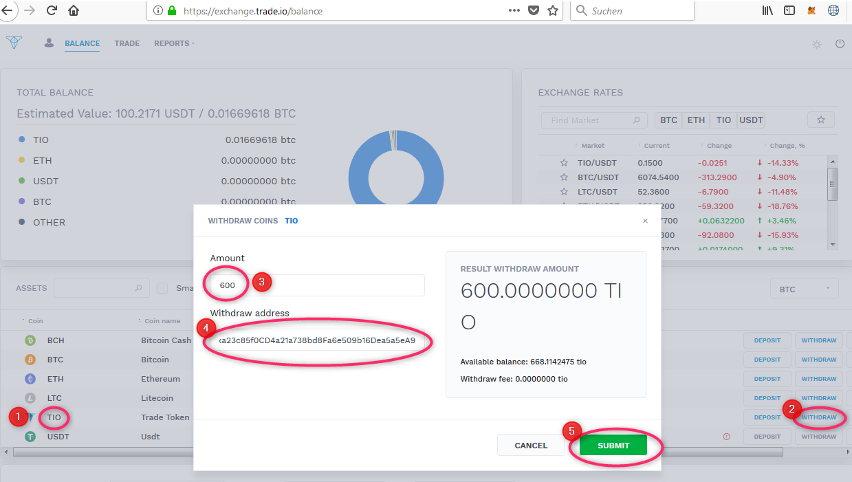Sort assets by Coin name column

tap(162, 320)
